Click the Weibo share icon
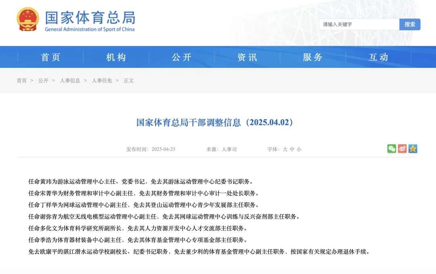 click(x=402, y=149)
